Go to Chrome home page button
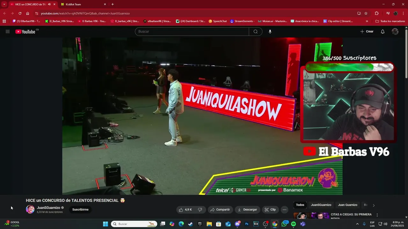The image size is (408, 229). [28, 13]
